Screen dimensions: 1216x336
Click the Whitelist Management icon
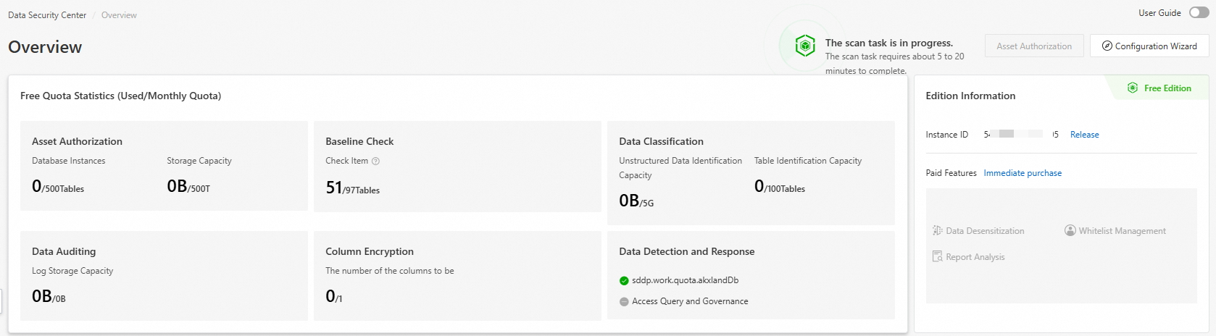tap(1070, 231)
